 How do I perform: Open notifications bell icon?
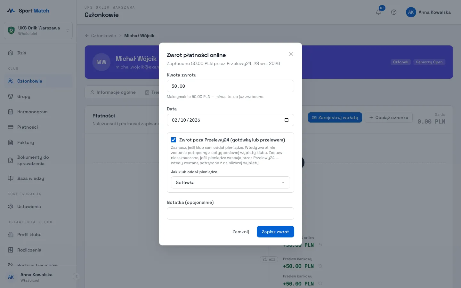point(378,12)
